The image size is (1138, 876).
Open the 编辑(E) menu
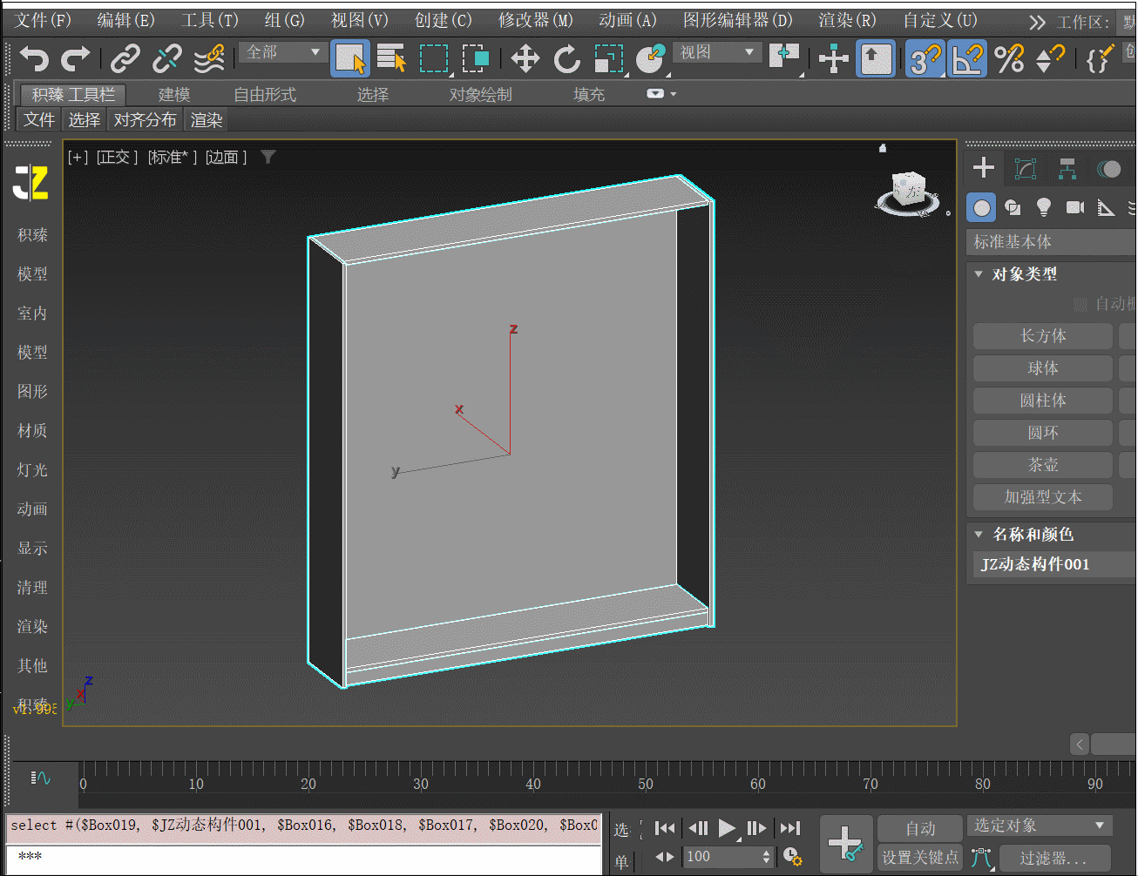(126, 20)
